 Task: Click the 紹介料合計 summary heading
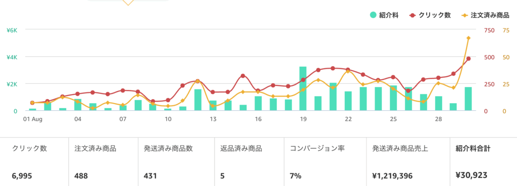[x=473, y=149]
